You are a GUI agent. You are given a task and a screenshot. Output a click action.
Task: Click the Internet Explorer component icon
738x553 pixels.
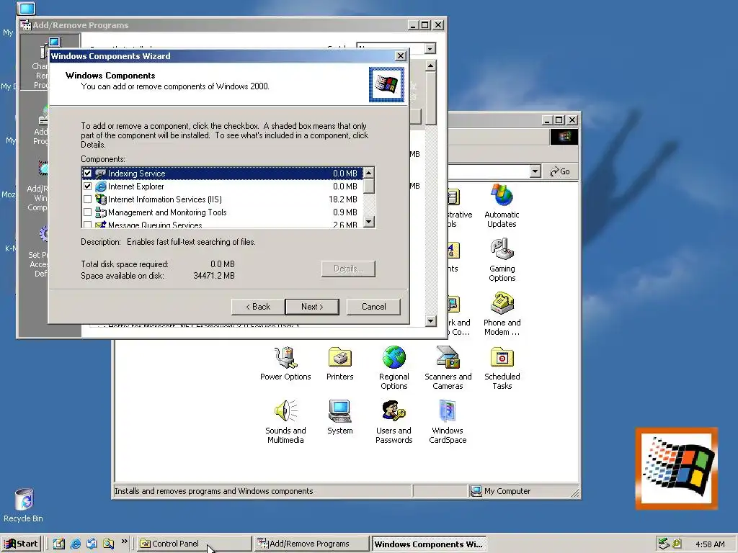(100, 186)
